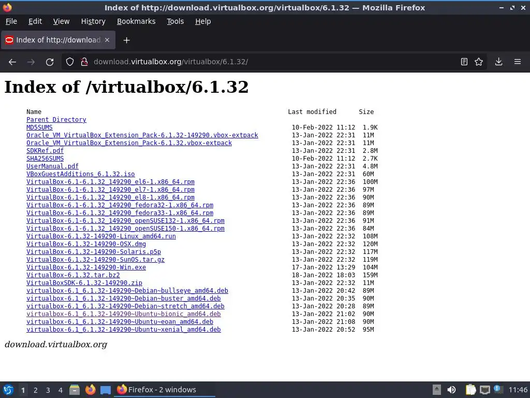
Task: Open the Help menu
Action: point(203,21)
